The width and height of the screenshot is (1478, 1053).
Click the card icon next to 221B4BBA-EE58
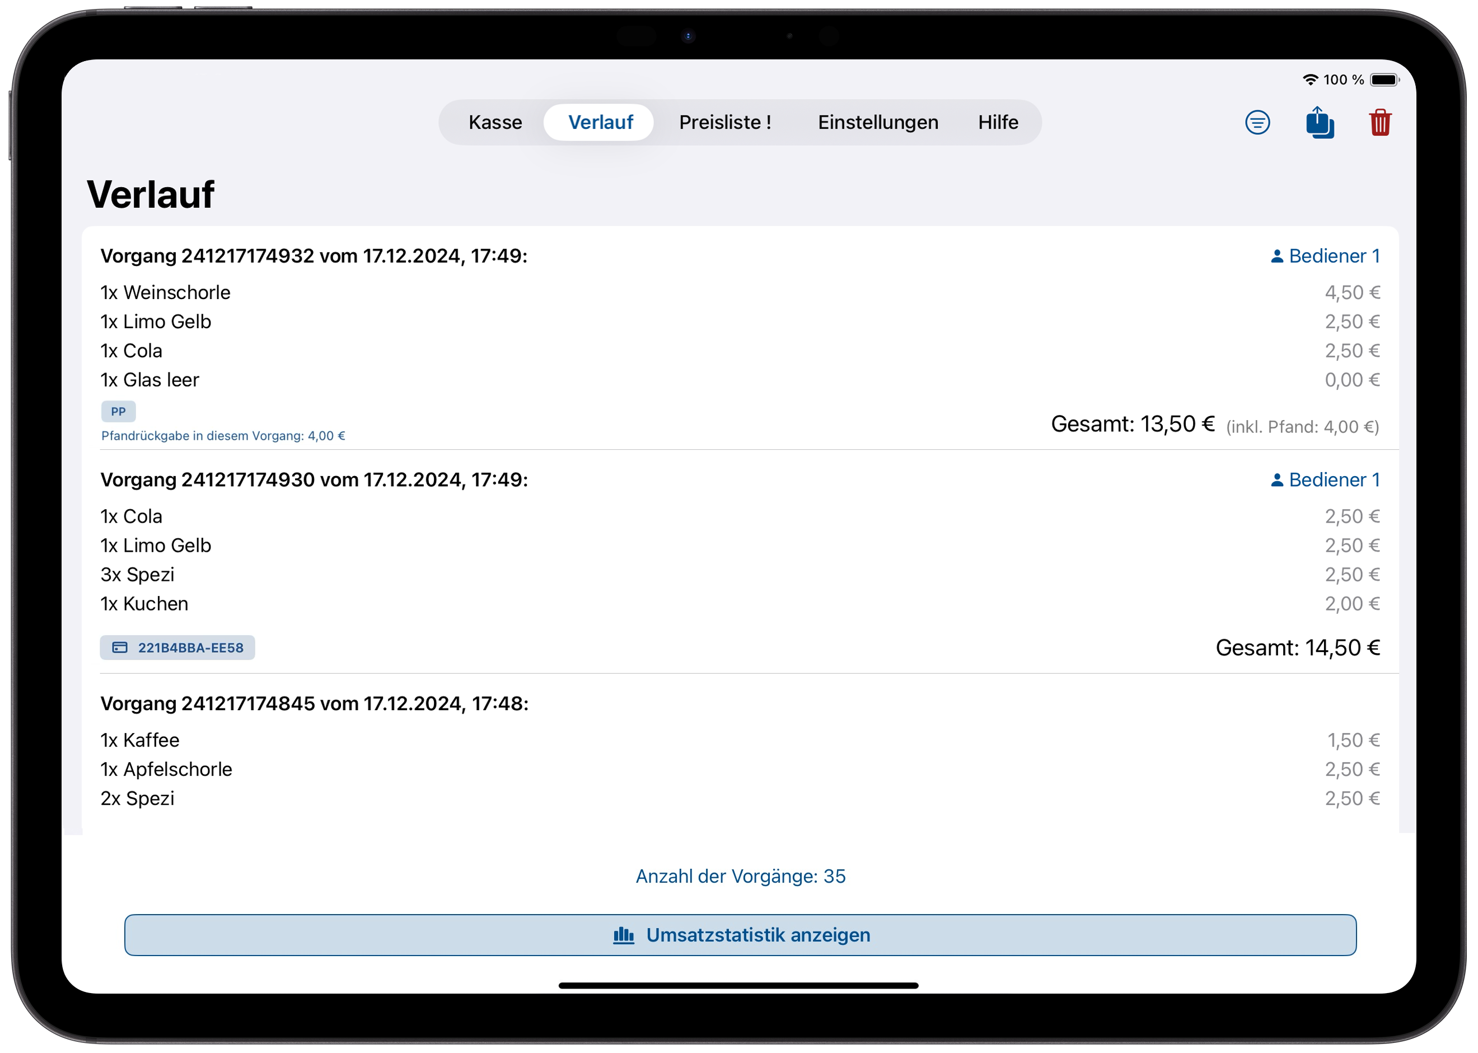(120, 647)
